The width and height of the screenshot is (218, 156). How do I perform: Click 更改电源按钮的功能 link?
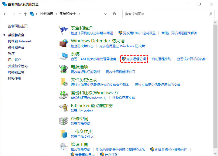tap(85, 72)
